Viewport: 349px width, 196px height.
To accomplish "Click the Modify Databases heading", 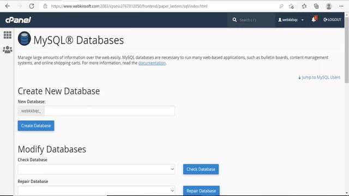I will point(52,149).
